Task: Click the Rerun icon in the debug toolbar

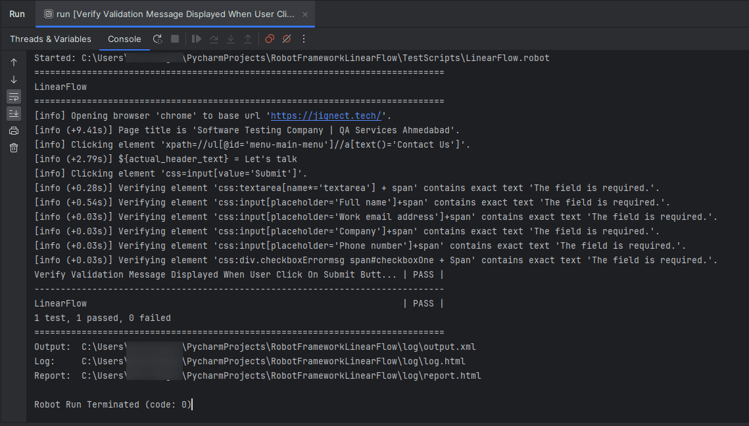Action: click(x=157, y=39)
